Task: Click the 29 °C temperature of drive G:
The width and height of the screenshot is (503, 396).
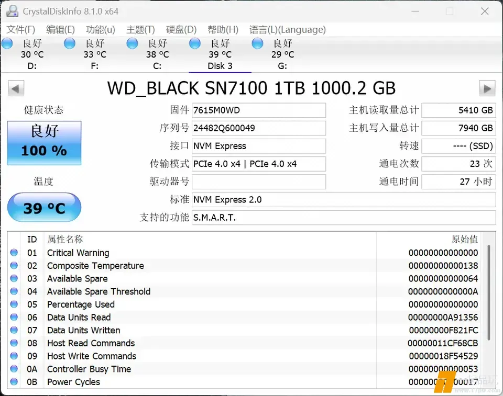Action: 282,54
